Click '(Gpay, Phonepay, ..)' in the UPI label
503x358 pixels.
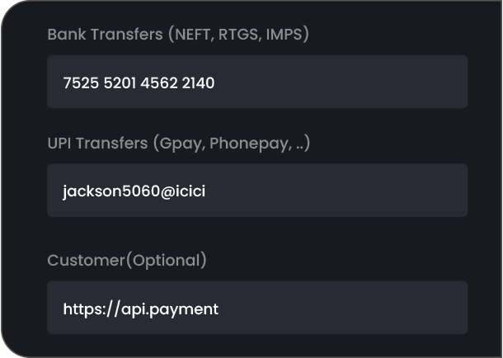click(232, 143)
